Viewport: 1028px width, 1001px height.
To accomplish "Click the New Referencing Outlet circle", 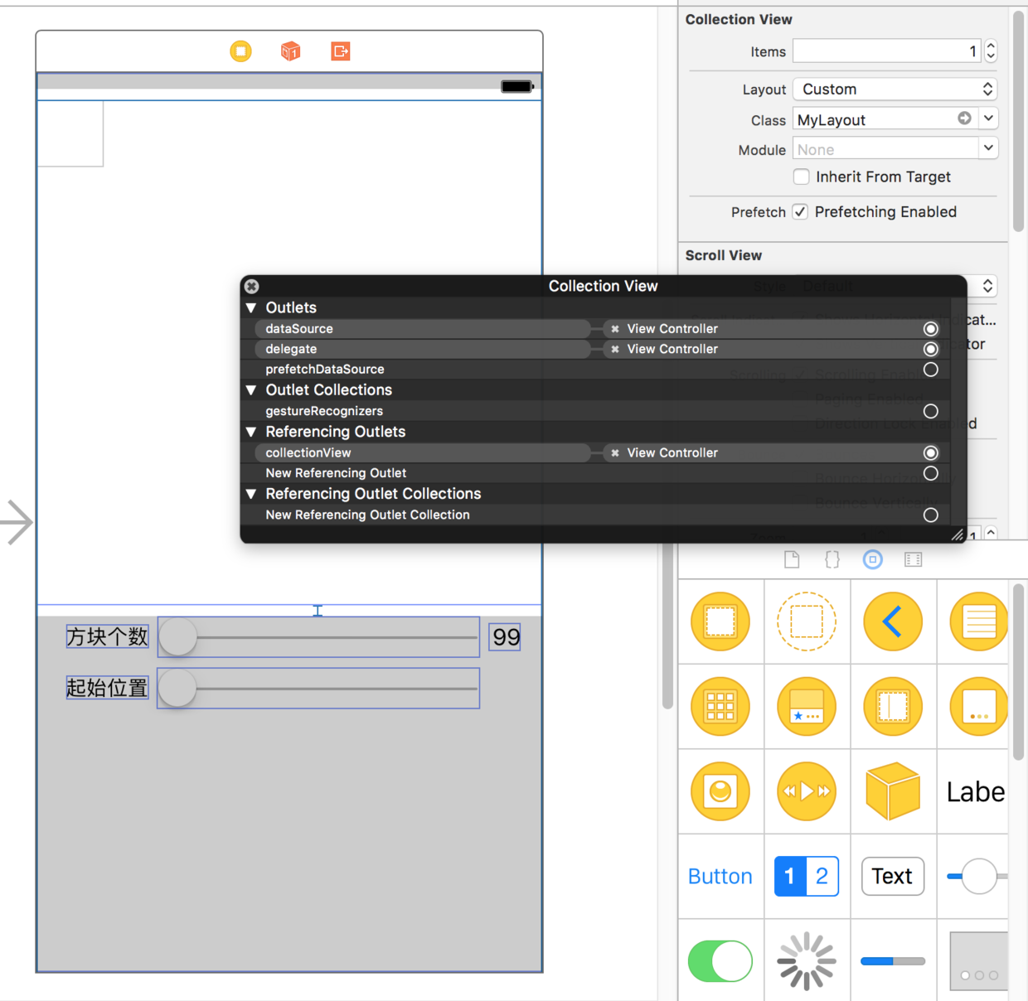I will [931, 473].
